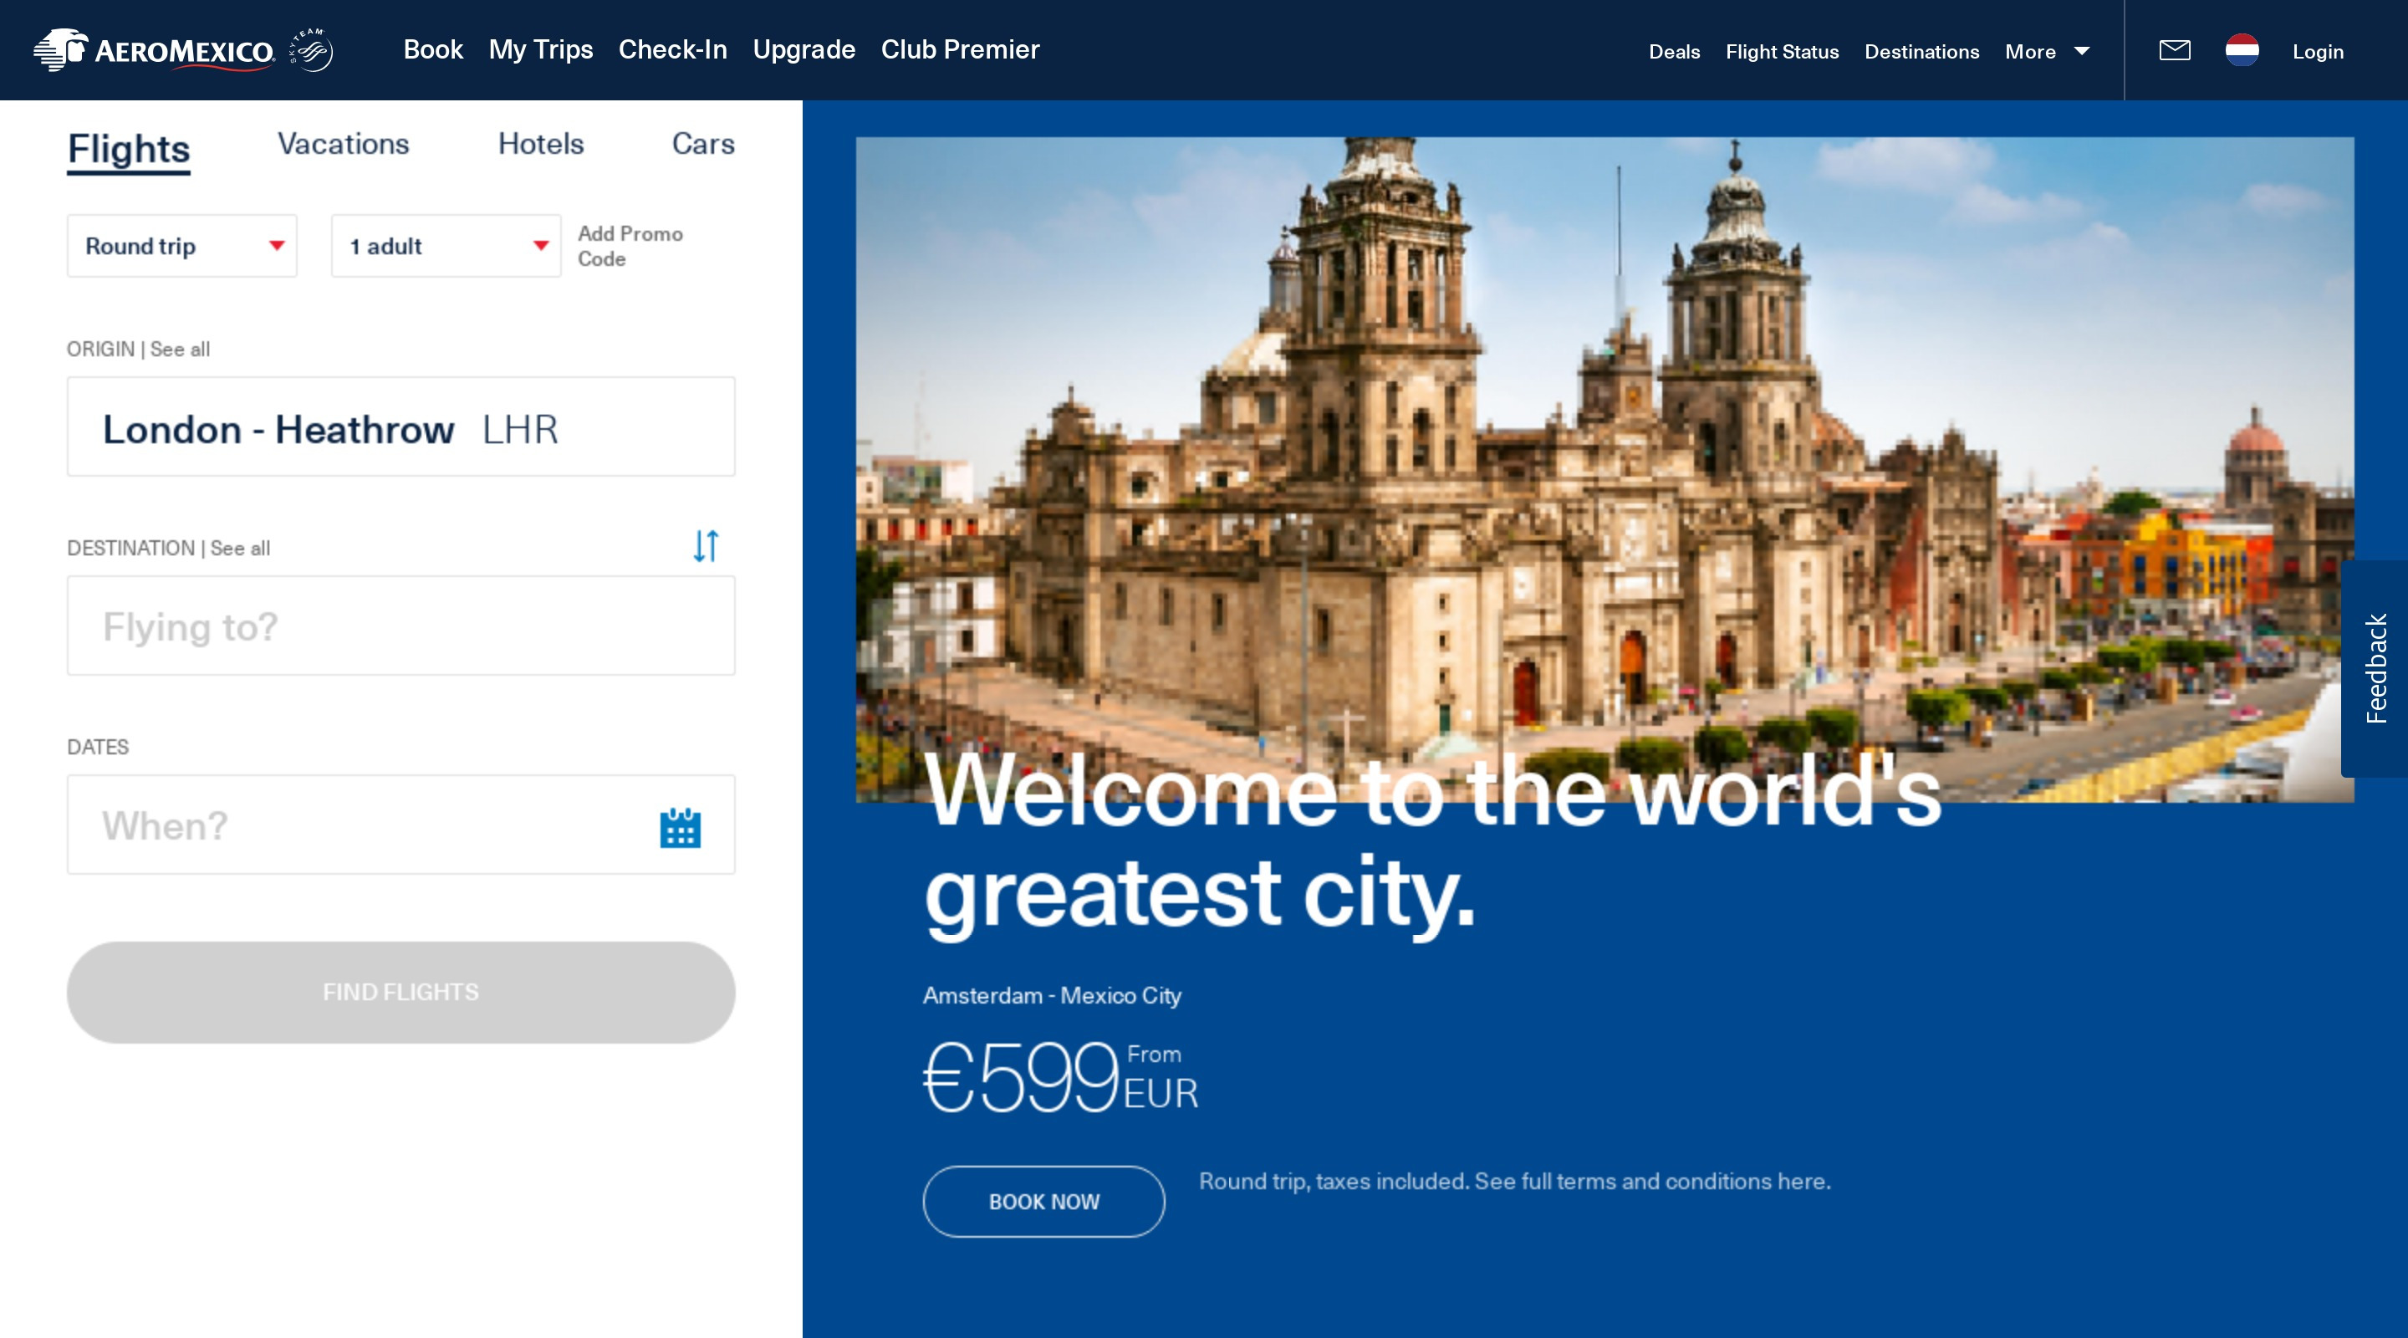The width and height of the screenshot is (2408, 1338).
Task: Open the calendar date picker icon
Action: [680, 828]
